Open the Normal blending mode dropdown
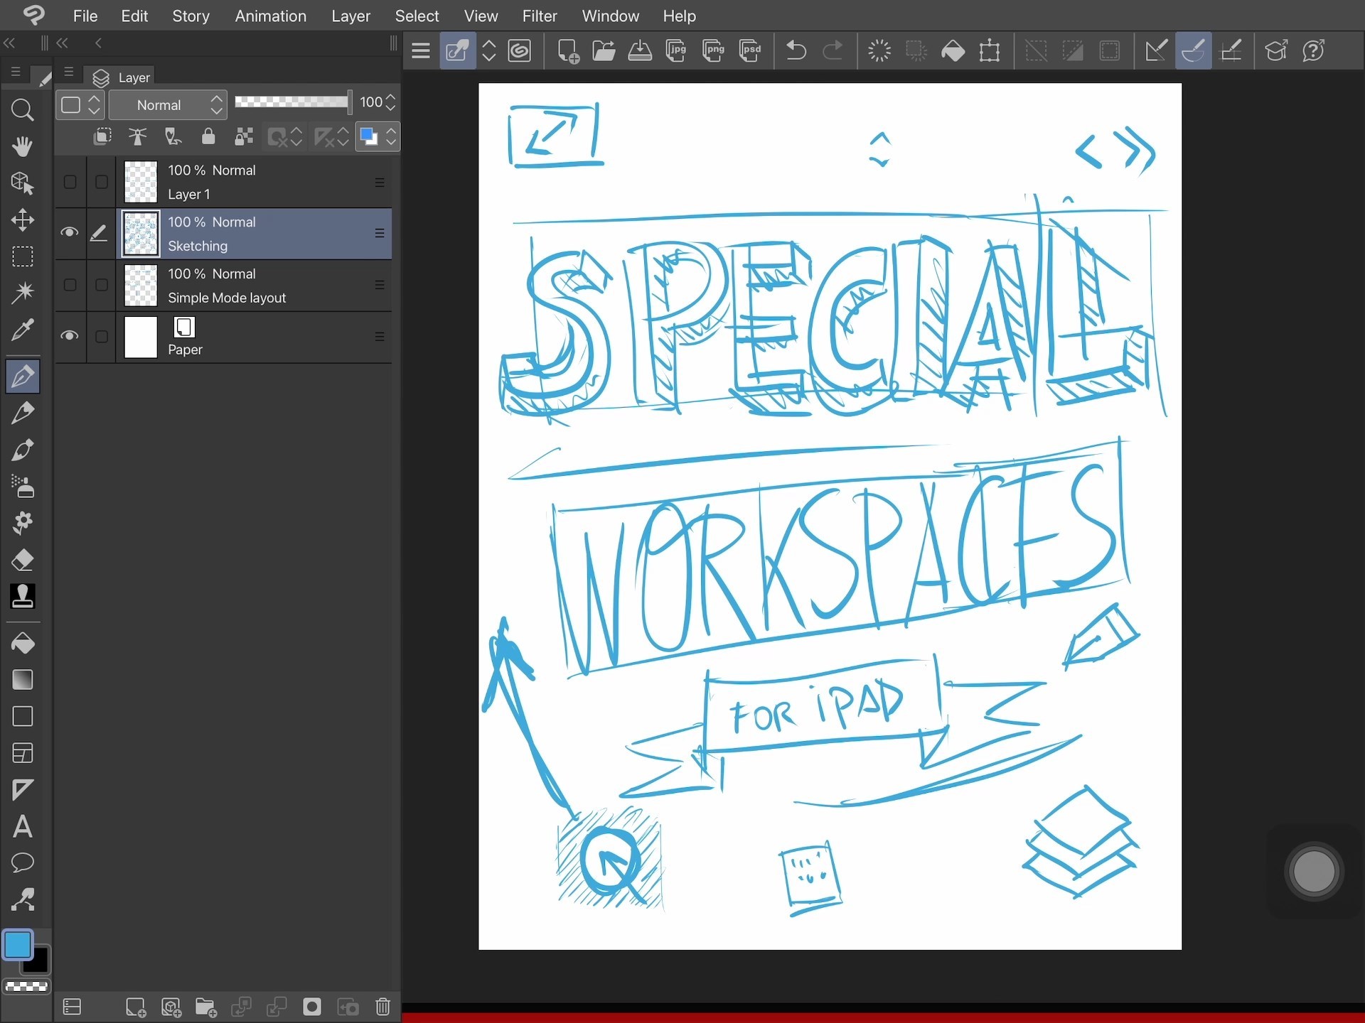Image resolution: width=1365 pixels, height=1023 pixels. coord(168,105)
